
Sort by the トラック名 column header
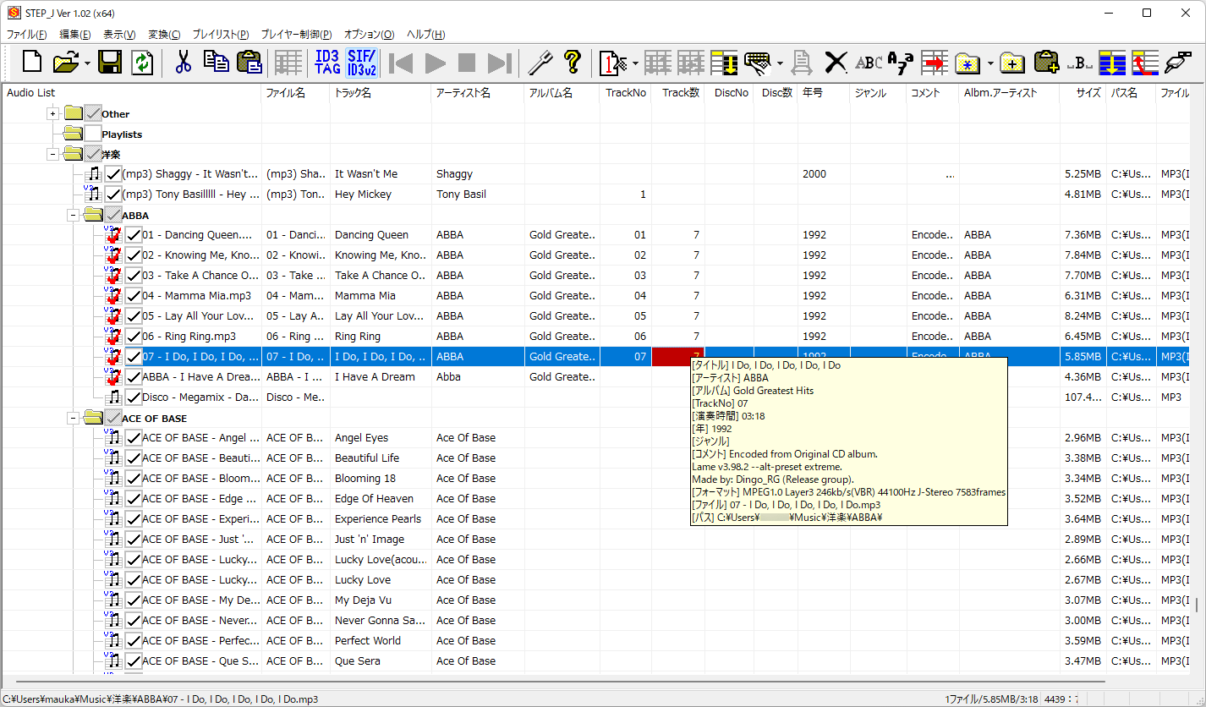click(x=381, y=93)
